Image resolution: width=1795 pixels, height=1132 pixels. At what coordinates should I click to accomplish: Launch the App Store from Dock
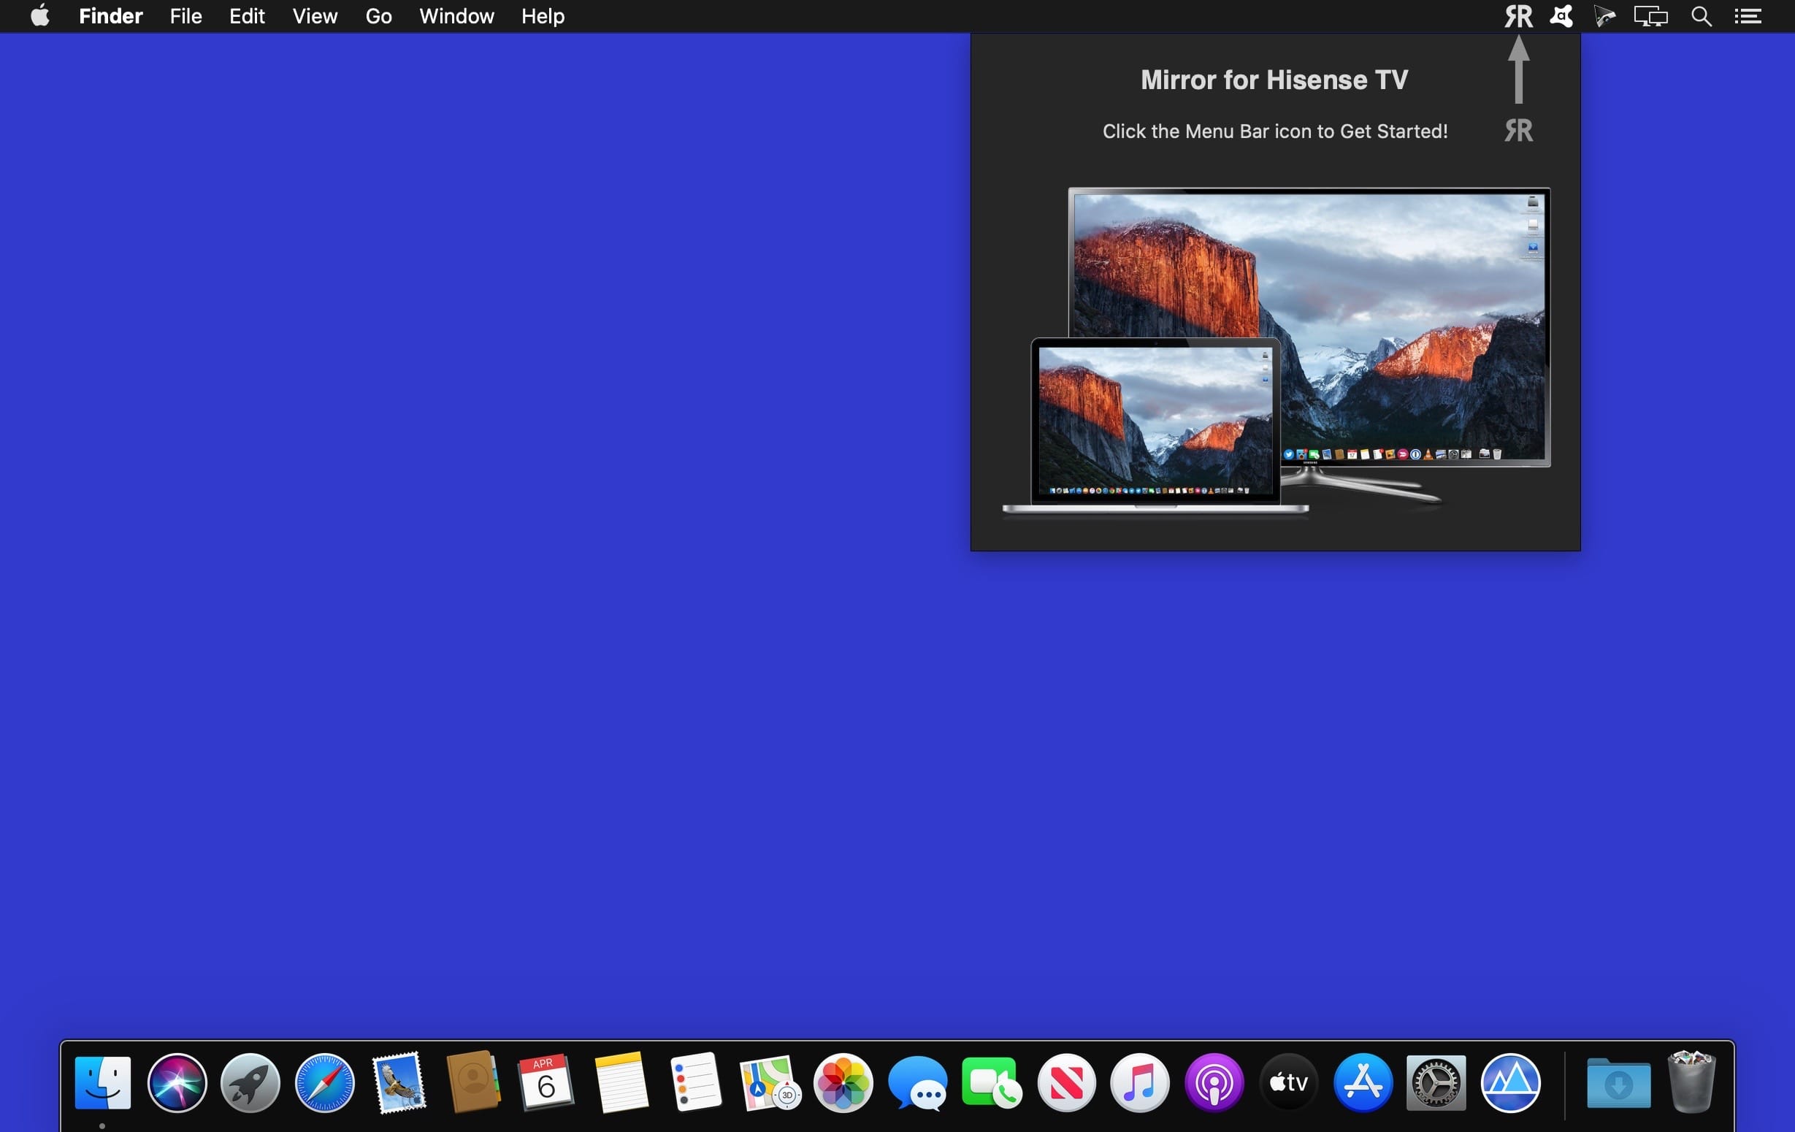[x=1362, y=1082]
